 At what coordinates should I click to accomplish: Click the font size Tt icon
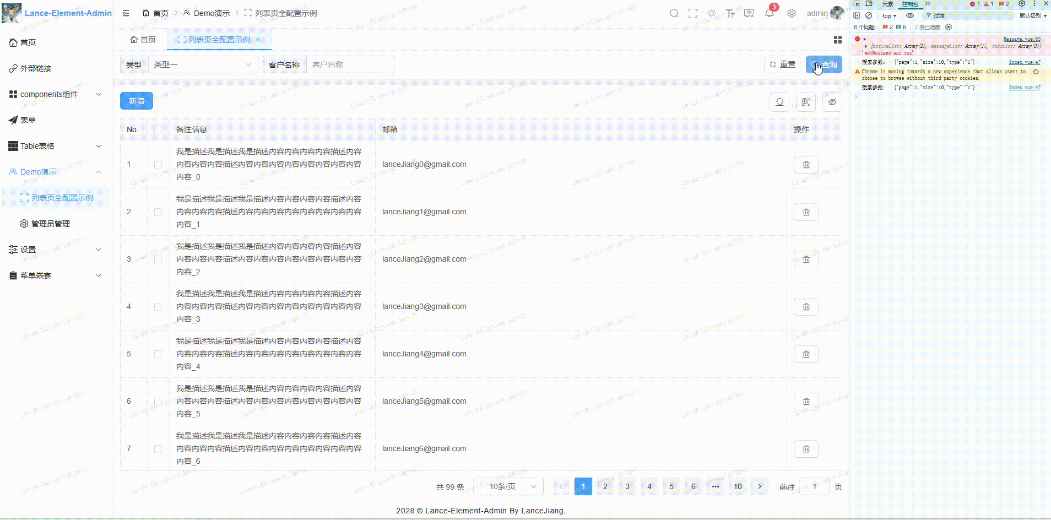point(730,13)
